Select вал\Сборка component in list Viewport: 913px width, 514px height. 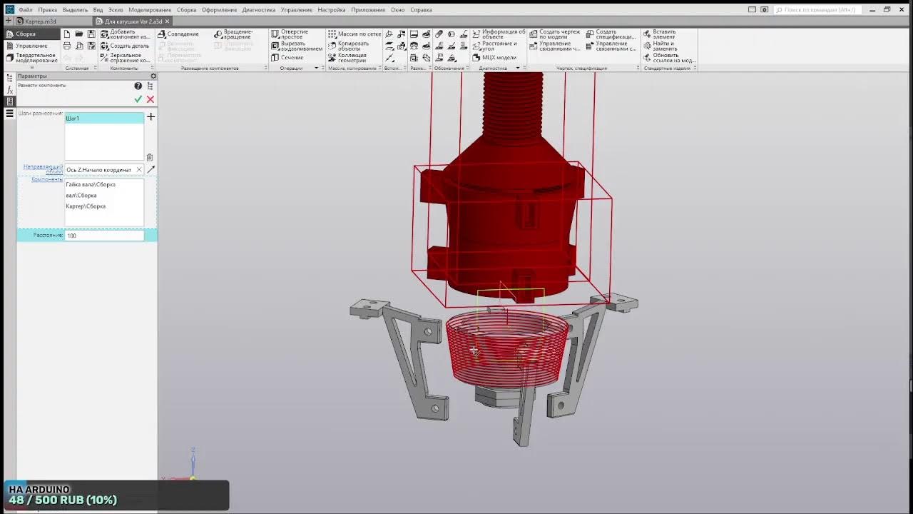pyautogui.click(x=81, y=195)
